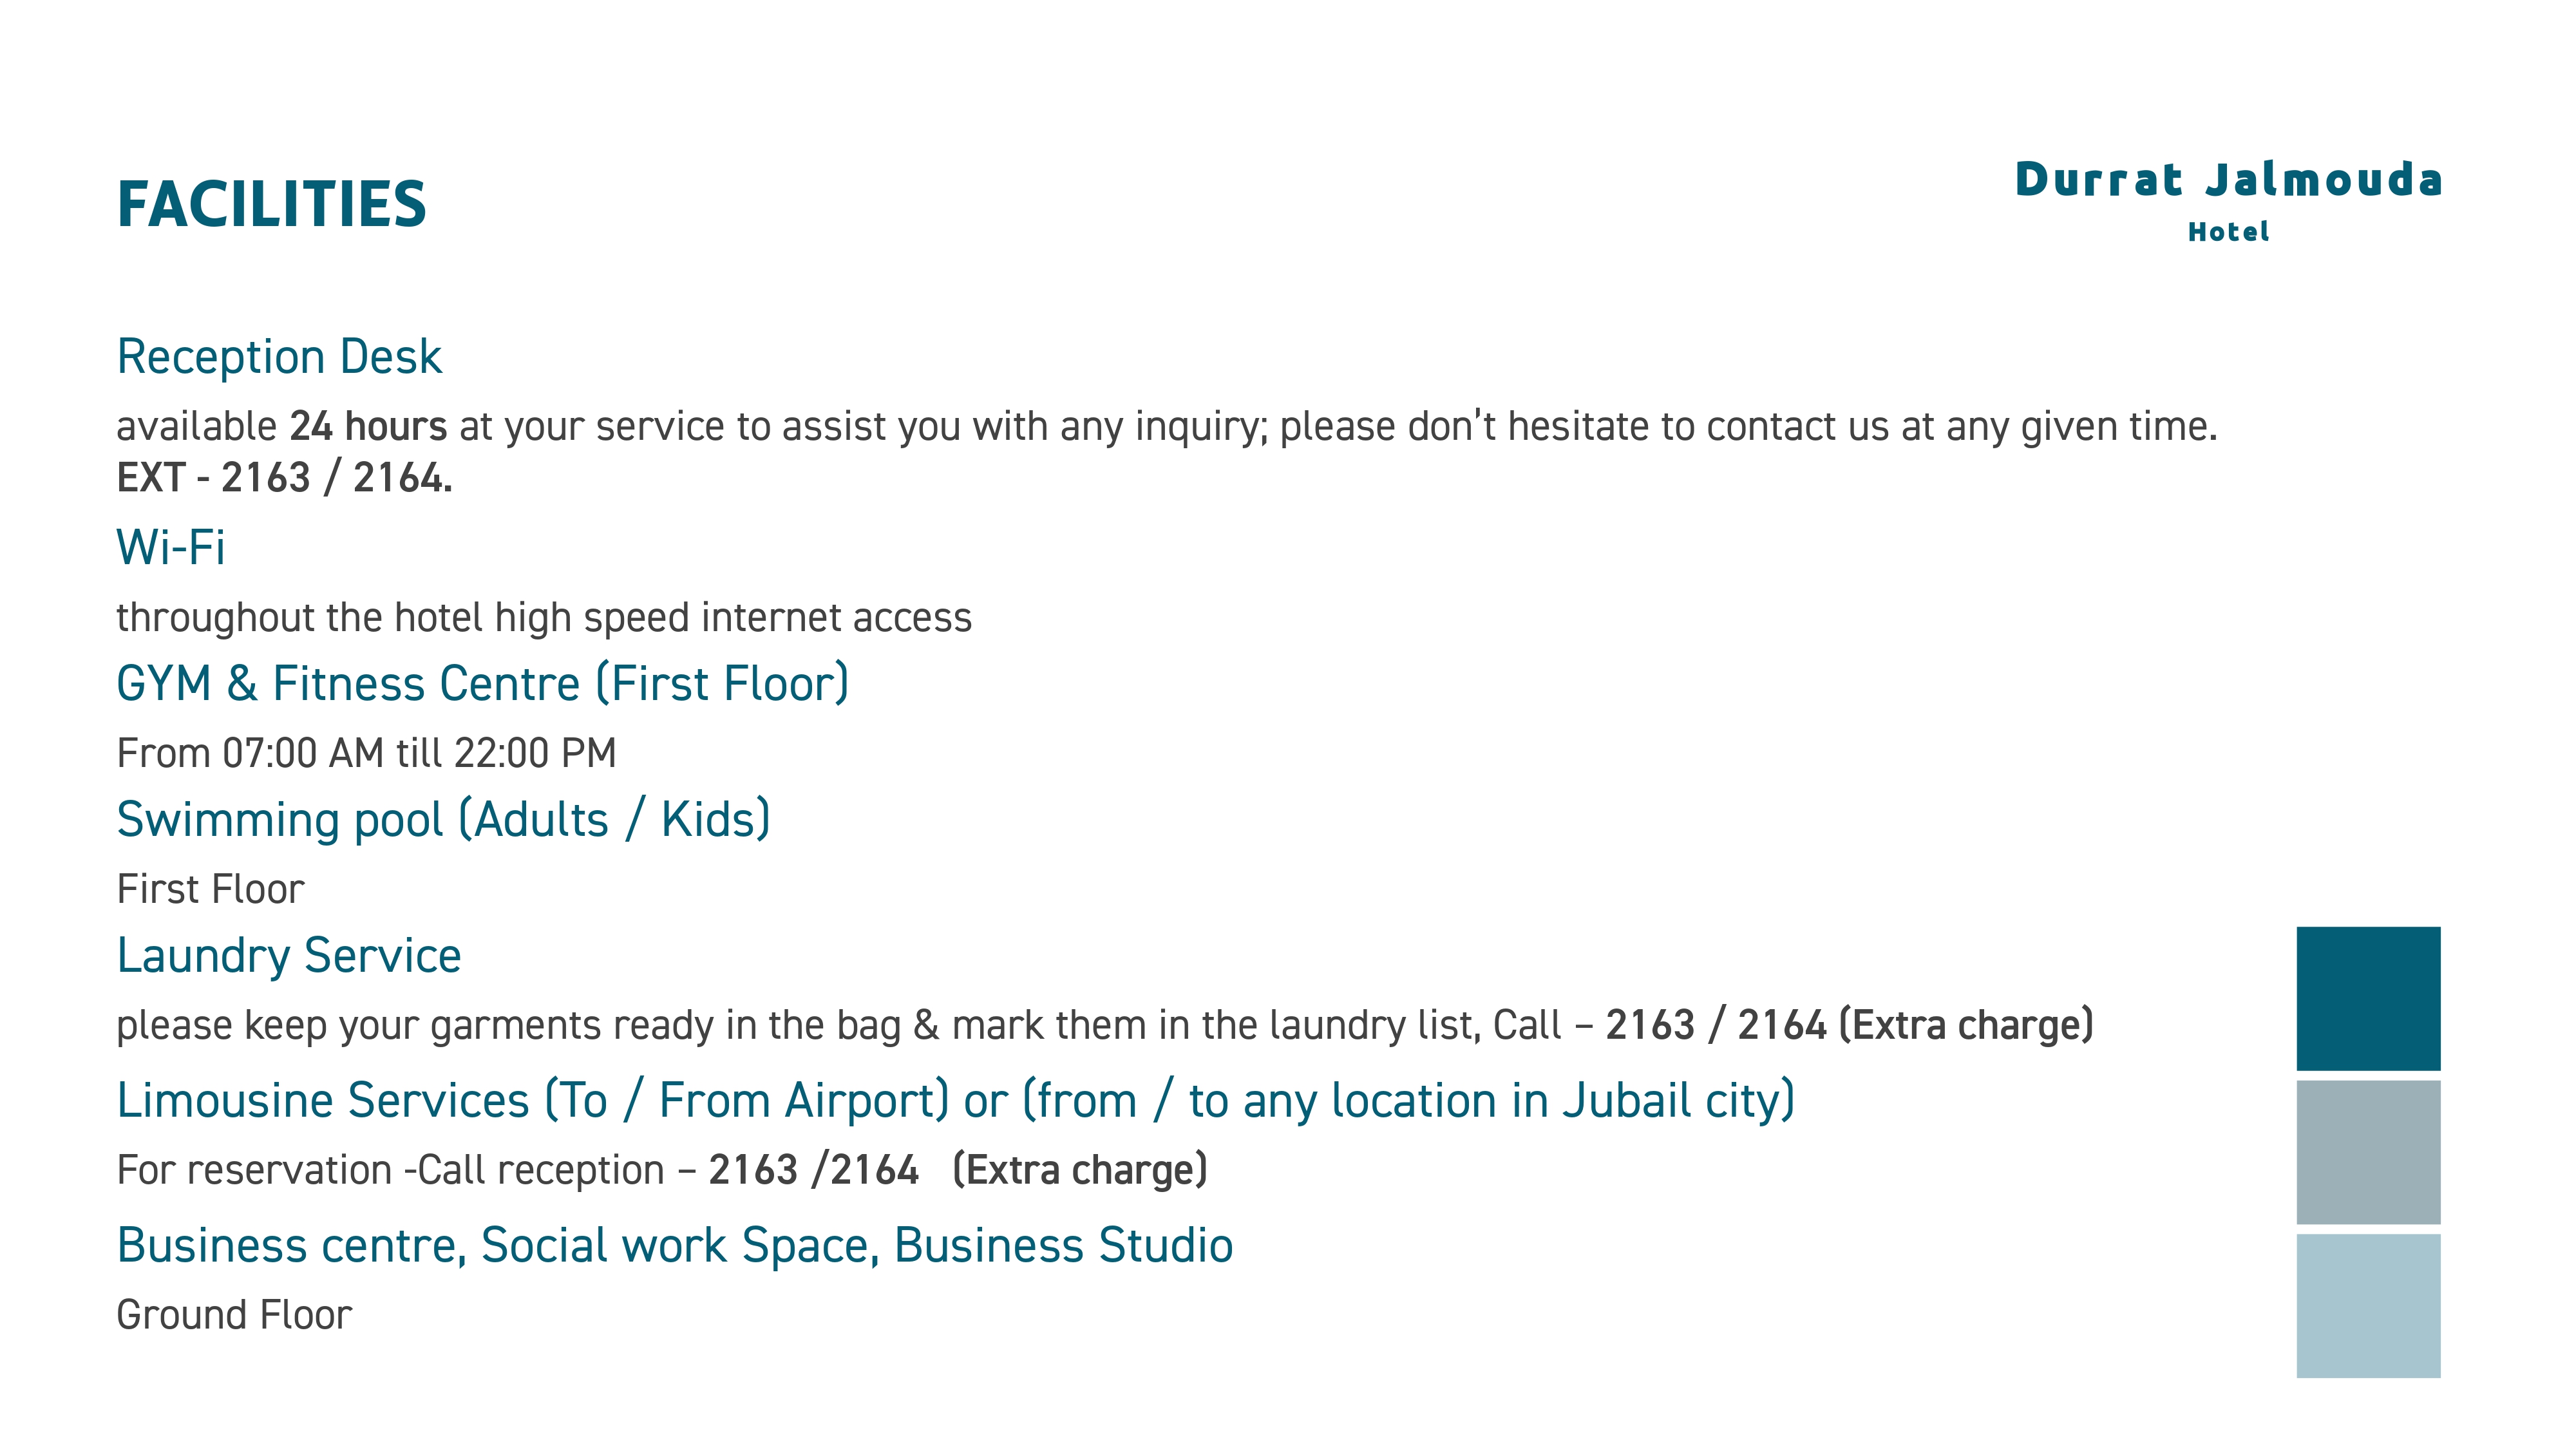2576x1449 pixels.
Task: Click the Durrat Jalmouda logo text
Action: [2228, 180]
